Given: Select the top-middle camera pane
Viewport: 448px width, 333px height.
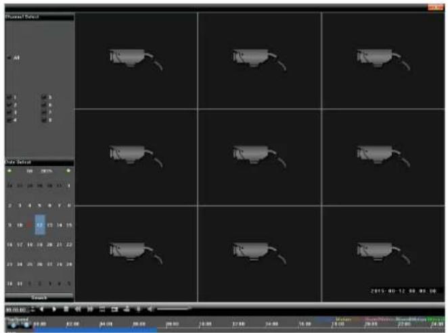Looking at the screenshot, I should coord(259,60).
